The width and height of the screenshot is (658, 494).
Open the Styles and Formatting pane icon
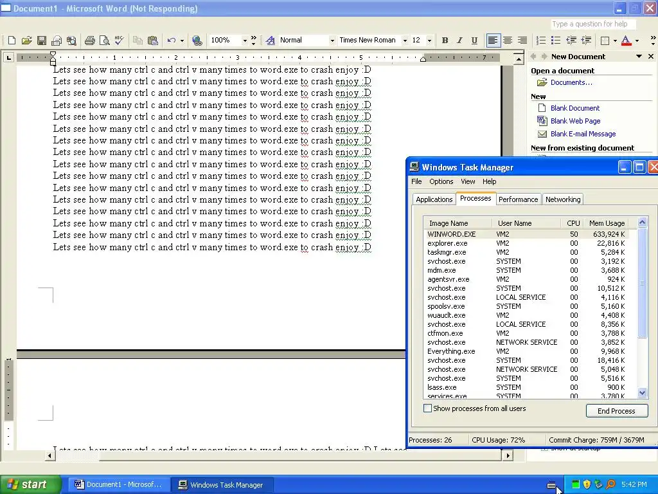click(x=271, y=41)
